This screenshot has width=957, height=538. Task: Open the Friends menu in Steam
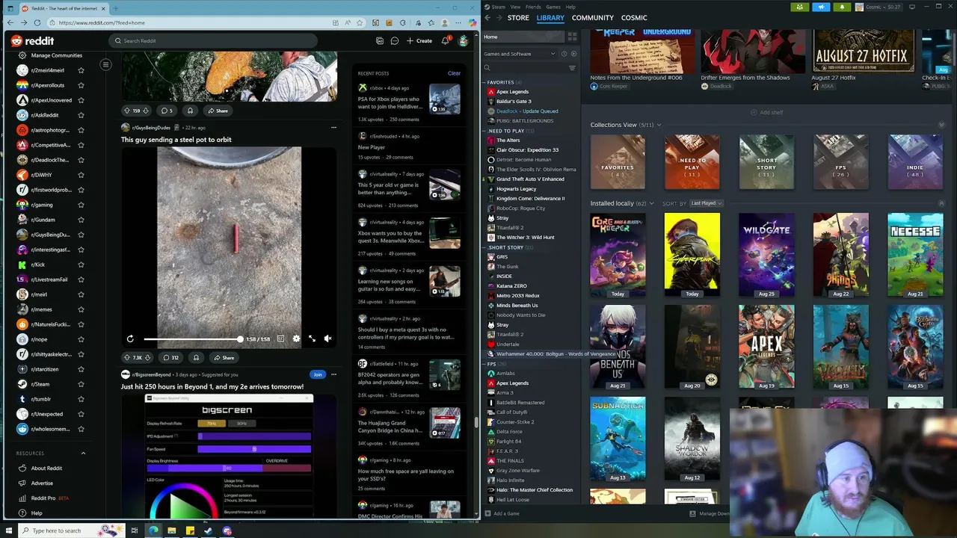533,7
